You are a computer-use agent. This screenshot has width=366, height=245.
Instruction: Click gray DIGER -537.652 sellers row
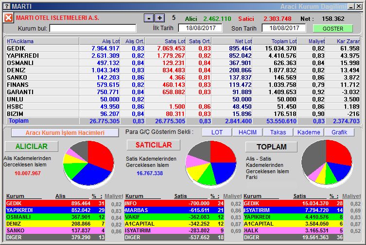coord(174,237)
